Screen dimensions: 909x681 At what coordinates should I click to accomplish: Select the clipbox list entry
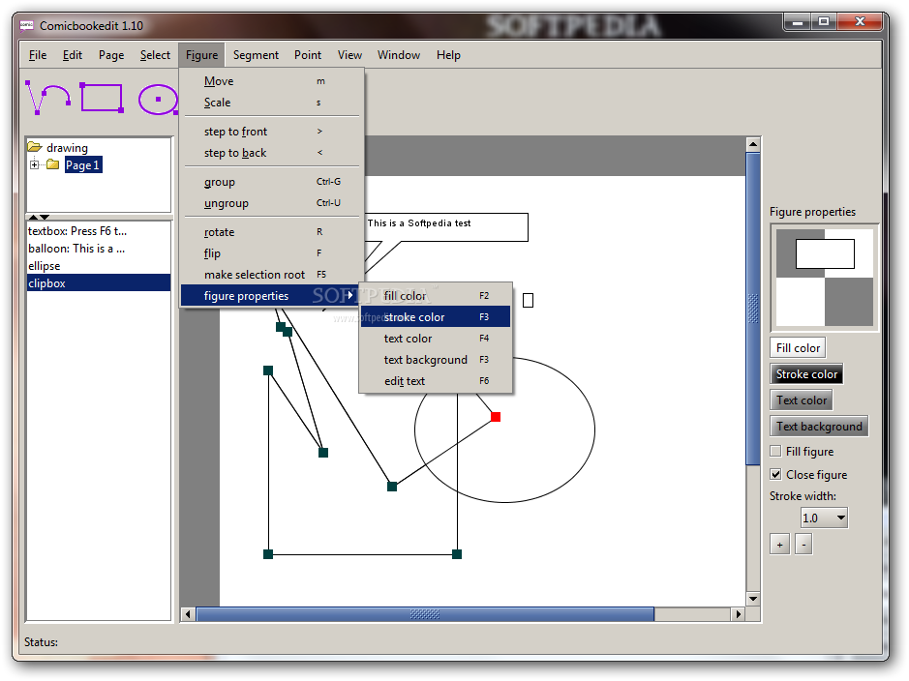point(99,283)
